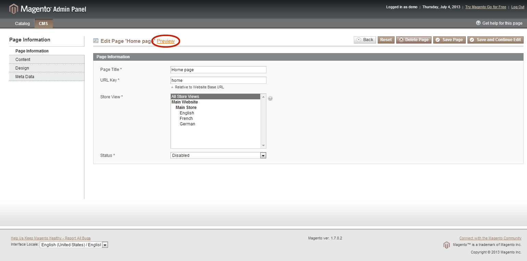The height and width of the screenshot is (261, 527).
Task: Click Save and Continue Edit button
Action: (495, 40)
